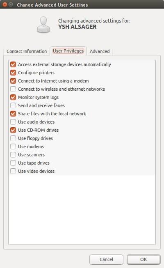Viewport: 164px width, 268px height.
Task: Check Use floppy drives
Action: point(13,138)
